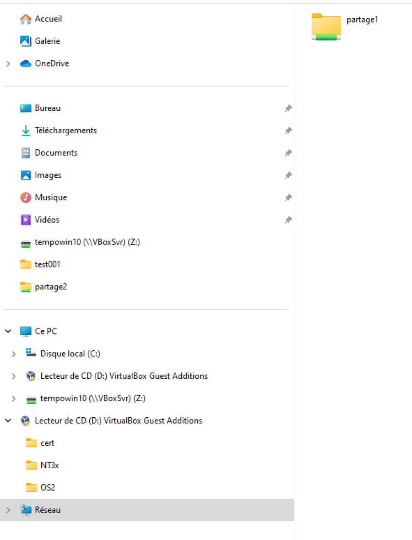Select the partage1 shared folder icon
This screenshot has width=412, height=540.
(x=326, y=27)
